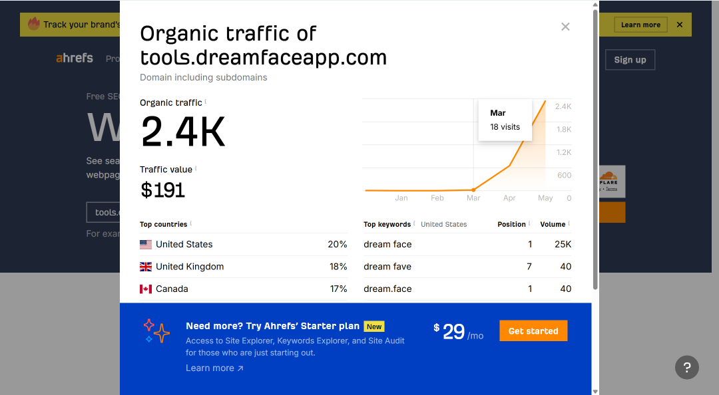Select the United States country row
The image size is (719, 395).
(x=244, y=244)
